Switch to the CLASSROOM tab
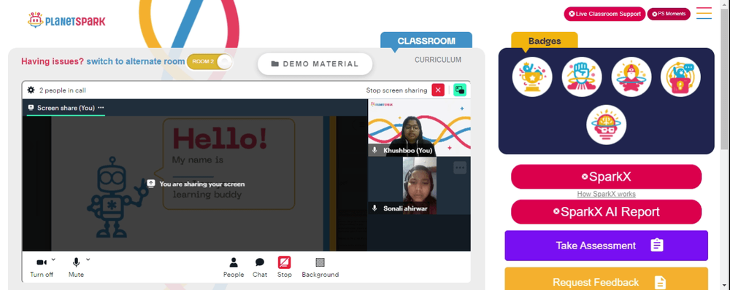Screen dimensions: 730x290 [426, 41]
